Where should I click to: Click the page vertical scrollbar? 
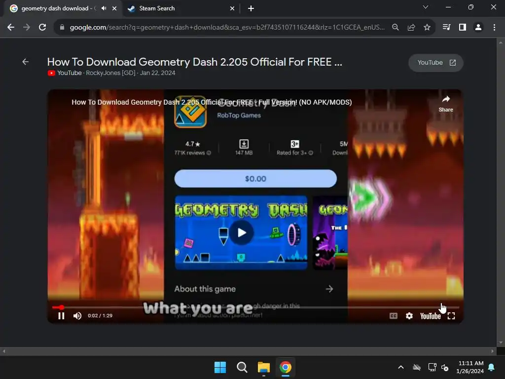click(x=501, y=192)
